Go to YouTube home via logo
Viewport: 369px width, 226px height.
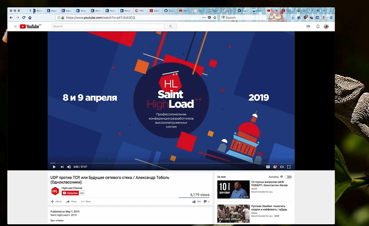coord(29,26)
